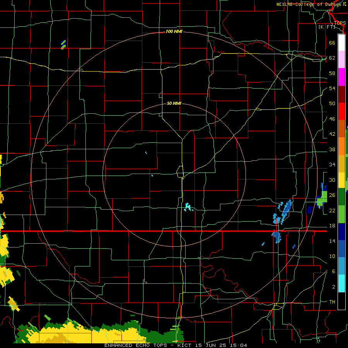Click the white swatch in the tops legend
Viewport: 348px width, 348px height.
click(341, 43)
